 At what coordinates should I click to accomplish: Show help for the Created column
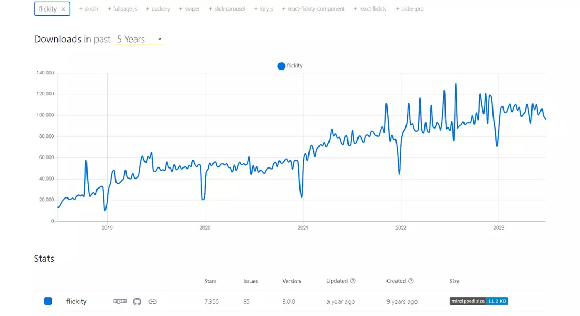point(411,281)
